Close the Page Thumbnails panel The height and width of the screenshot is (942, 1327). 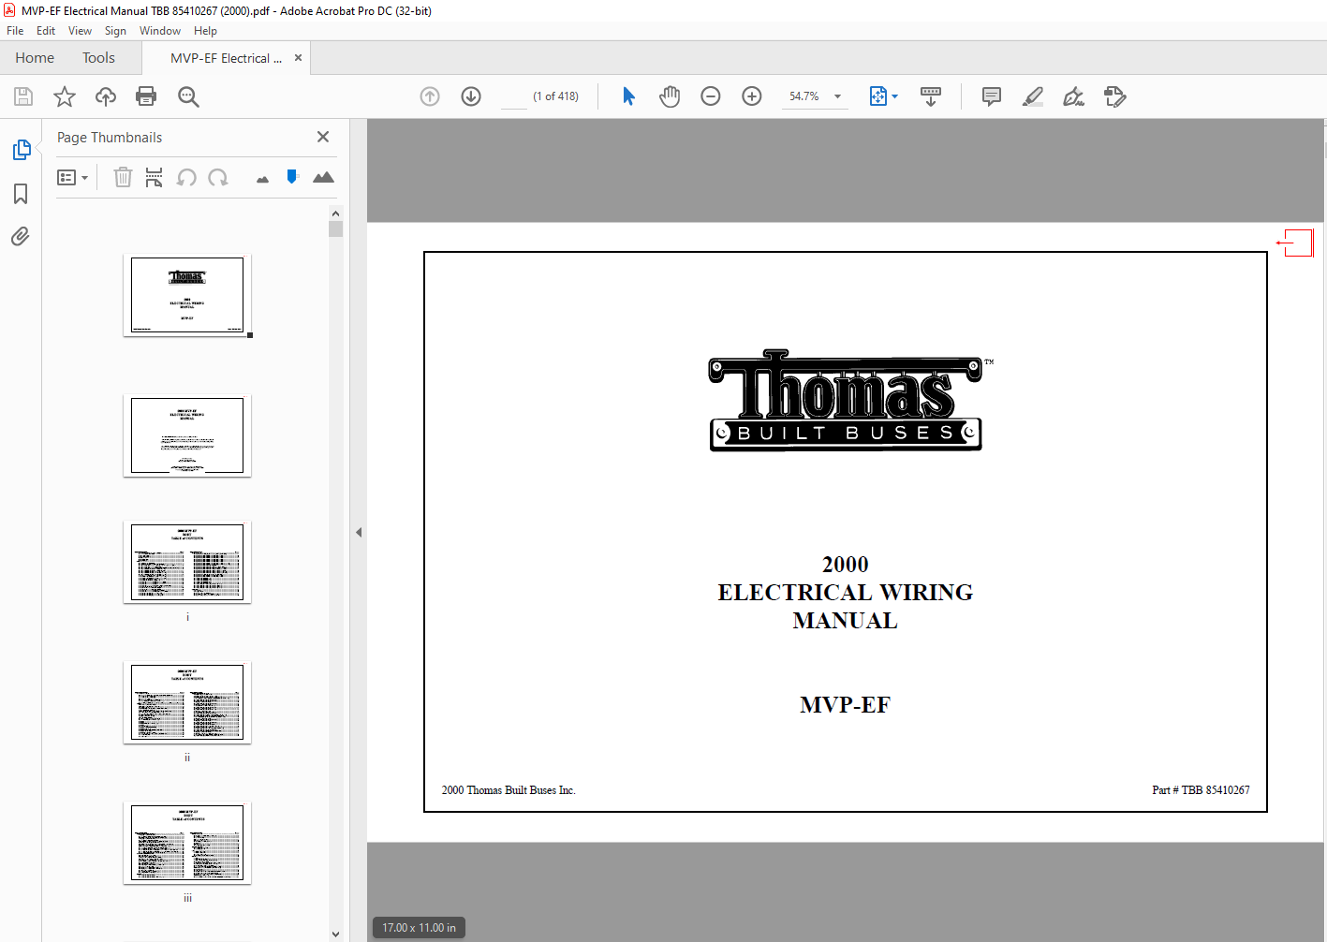[323, 137]
